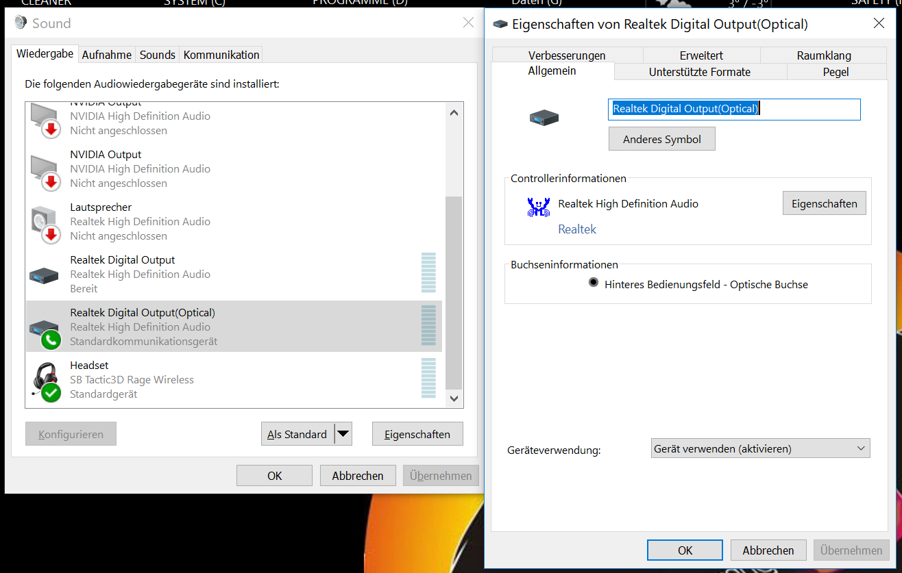Click Übernehmen in the Eigenschaften dialog

pos(851,550)
